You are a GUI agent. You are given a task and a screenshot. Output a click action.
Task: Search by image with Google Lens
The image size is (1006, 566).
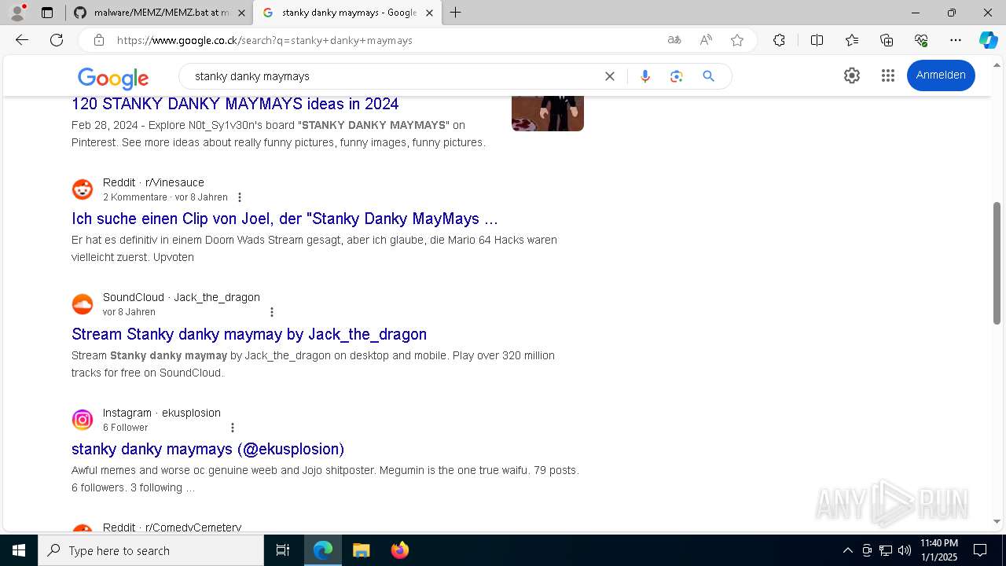click(x=677, y=76)
